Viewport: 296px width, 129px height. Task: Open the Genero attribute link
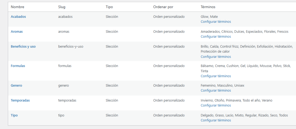[16, 86]
